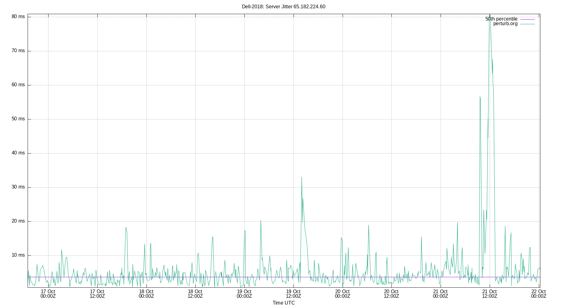568x307 pixels.
Task: Click the '70 ms' y-axis label
Action: click(x=18, y=51)
